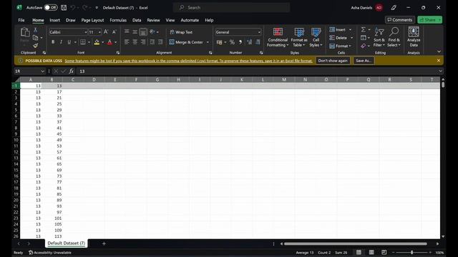Viewport: 458px width, 257px height.
Task: Click the Share button
Action: (x=429, y=20)
